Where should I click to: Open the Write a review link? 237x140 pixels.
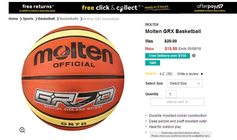pos(187,74)
